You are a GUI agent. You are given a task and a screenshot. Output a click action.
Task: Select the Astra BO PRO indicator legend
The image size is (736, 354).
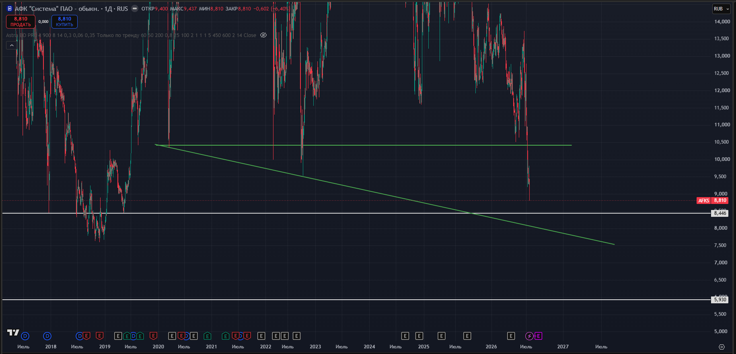pyautogui.click(x=131, y=35)
